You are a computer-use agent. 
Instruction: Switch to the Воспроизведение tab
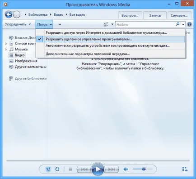(x=130, y=16)
